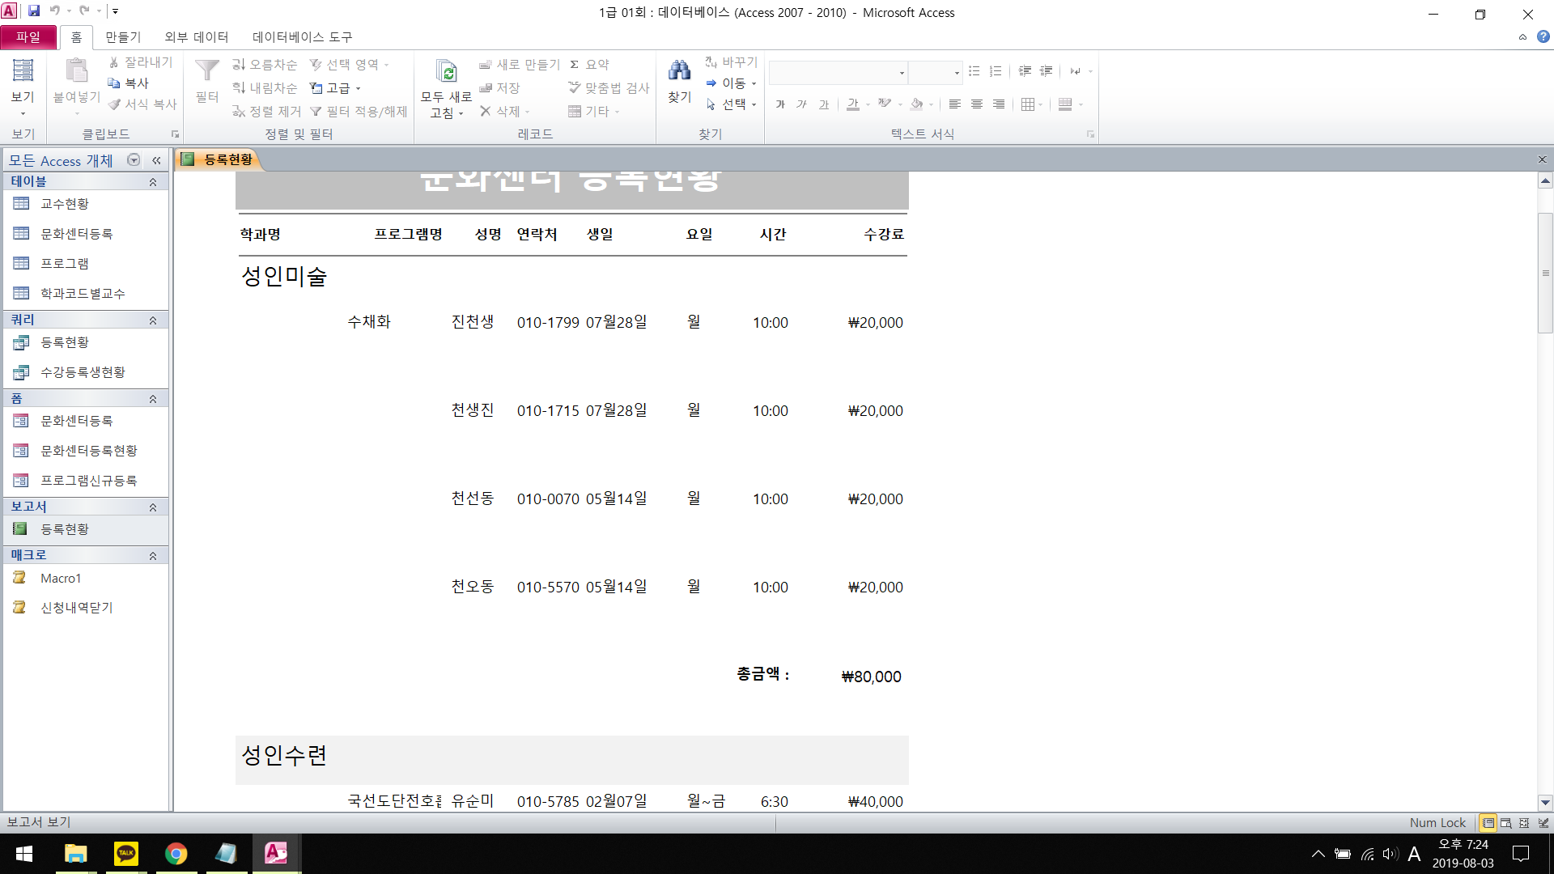Viewport: 1554px width, 874px height.
Task: Collapse the 쿼리 group header
Action: click(152, 320)
